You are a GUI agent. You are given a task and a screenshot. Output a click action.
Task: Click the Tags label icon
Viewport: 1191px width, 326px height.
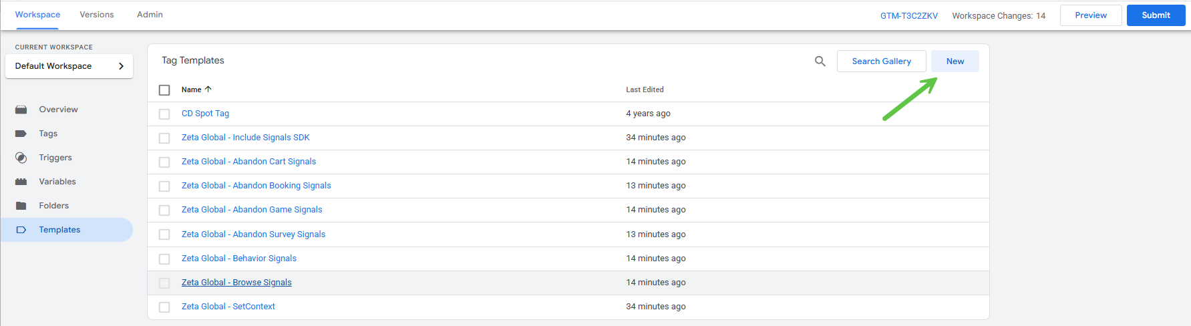21,134
